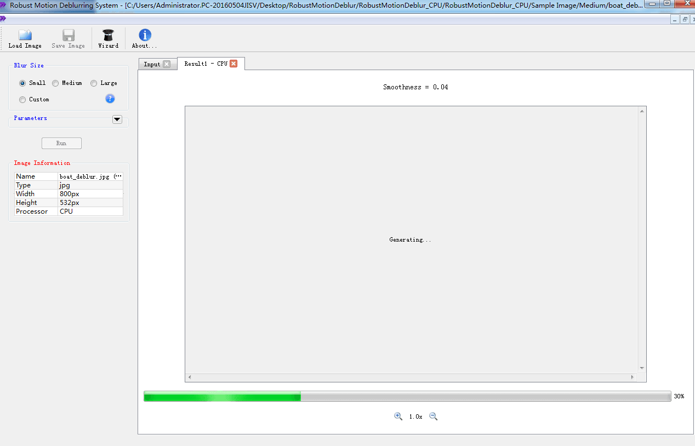Screen dimensions: 695x446
Task: Select the Large blur size option
Action: pyautogui.click(x=94, y=83)
